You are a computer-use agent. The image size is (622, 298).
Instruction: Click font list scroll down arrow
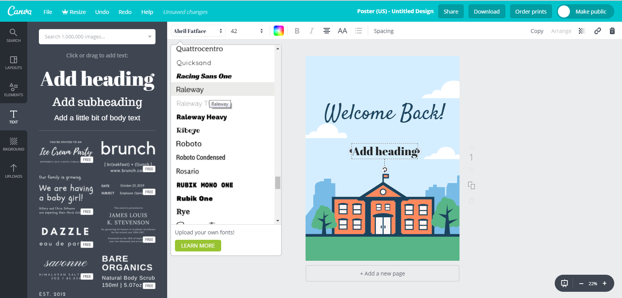[x=278, y=221]
